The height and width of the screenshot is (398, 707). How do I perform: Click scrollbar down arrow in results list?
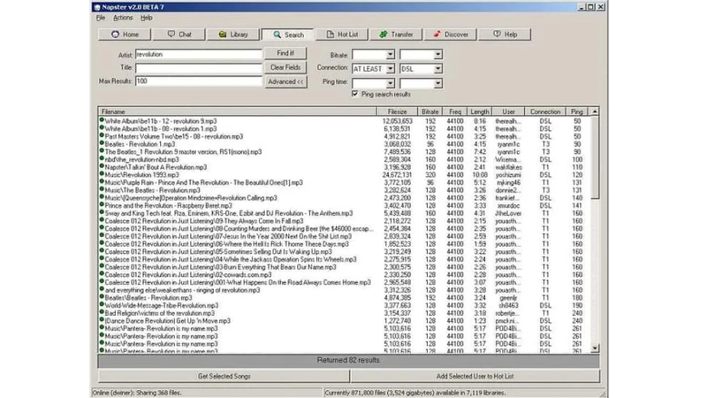[595, 348]
